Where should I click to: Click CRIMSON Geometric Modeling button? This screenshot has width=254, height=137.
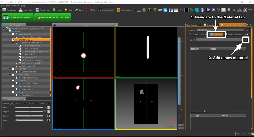click(x=17, y=17)
